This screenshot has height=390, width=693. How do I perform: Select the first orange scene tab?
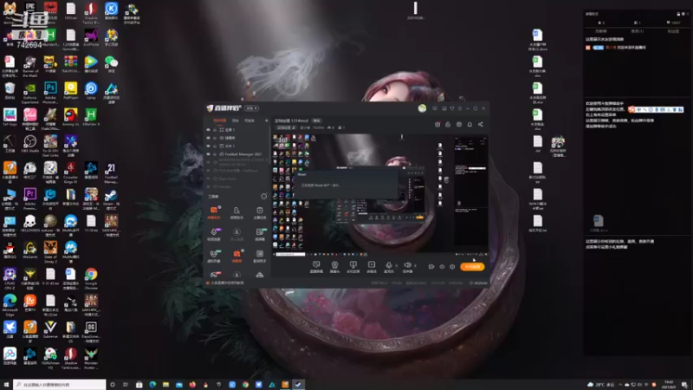pyautogui.click(x=220, y=120)
